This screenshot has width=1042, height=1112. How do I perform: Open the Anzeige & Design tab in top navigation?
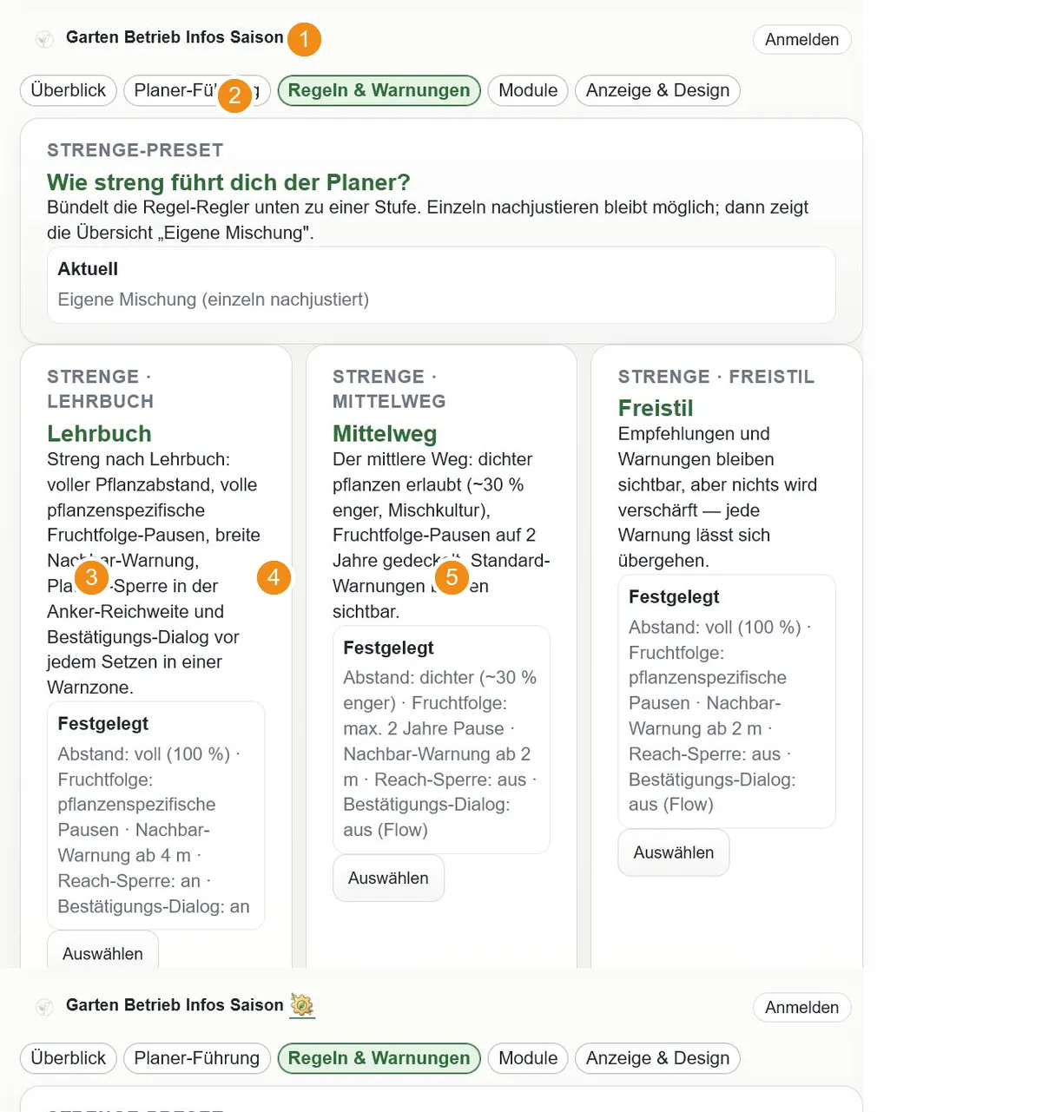[x=657, y=90]
